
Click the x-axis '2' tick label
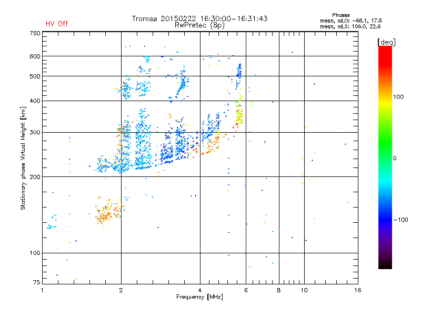point(121,290)
